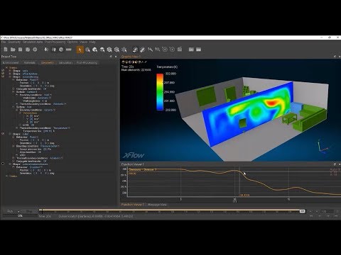Viewport: 341px width, 255px height.
Task: Toggle the round marker beside the last Shape row
Action: (3, 164)
